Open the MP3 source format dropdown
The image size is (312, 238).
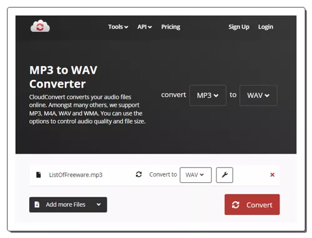coord(208,96)
